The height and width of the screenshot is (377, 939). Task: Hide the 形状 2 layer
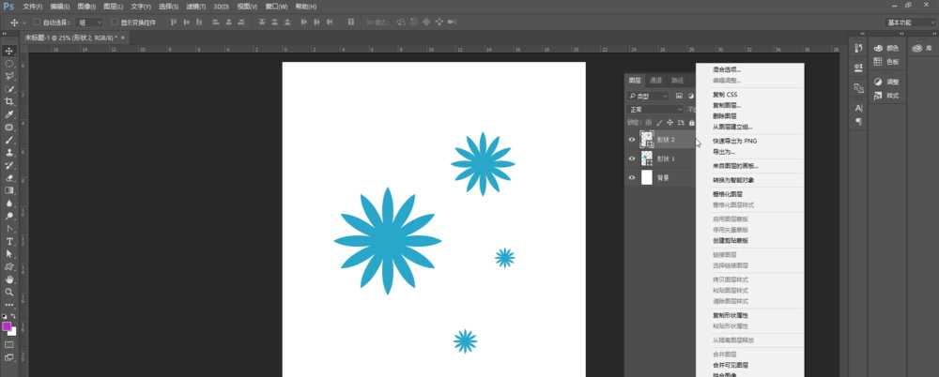(632, 140)
